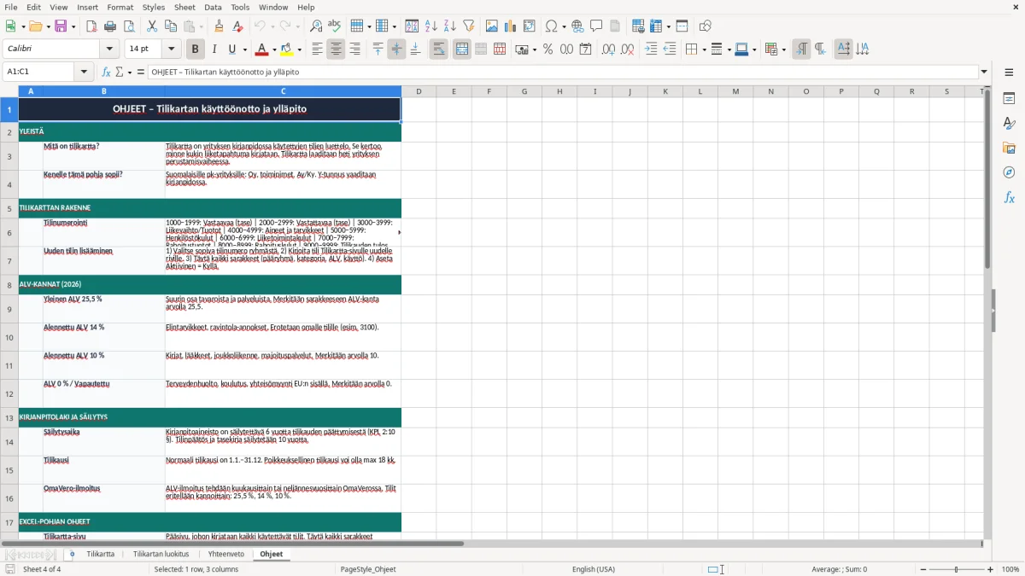Open background color dropdown arrow

point(299,49)
